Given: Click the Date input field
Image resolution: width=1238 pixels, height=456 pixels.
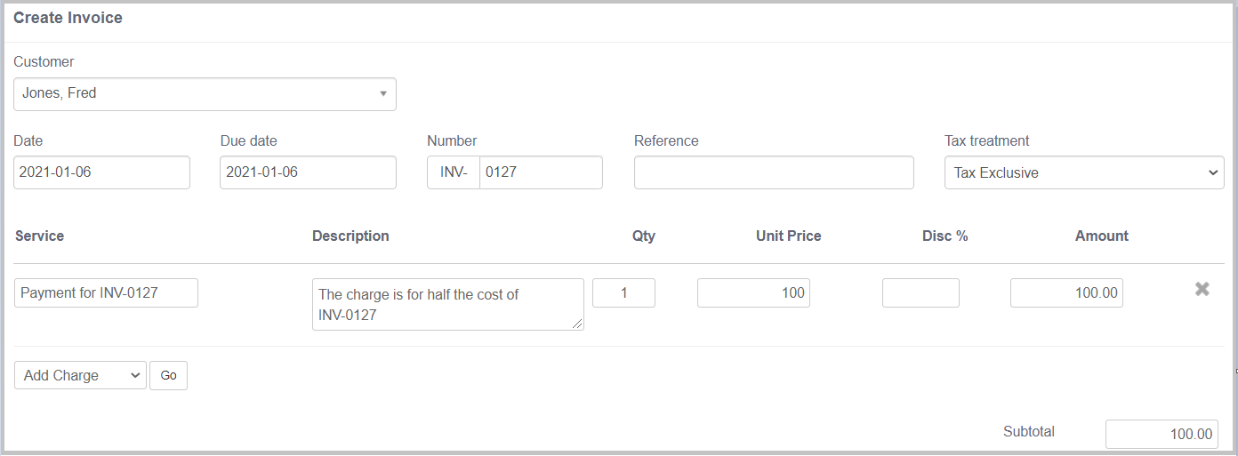Looking at the screenshot, I should pos(102,172).
